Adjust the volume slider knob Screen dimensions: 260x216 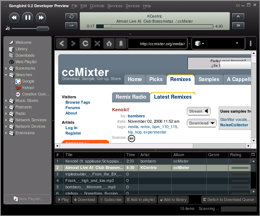43,29
